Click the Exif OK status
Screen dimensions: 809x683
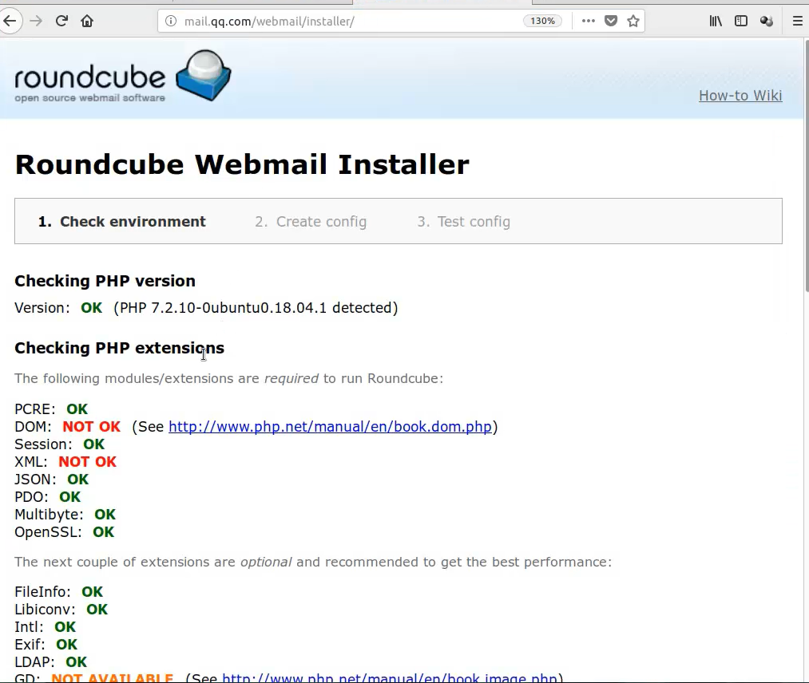66,645
